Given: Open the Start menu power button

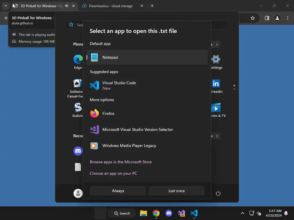Looking at the screenshot, I should (x=218, y=193).
